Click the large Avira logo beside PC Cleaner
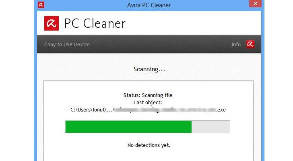The height and width of the screenshot is (161, 293). coord(52,23)
